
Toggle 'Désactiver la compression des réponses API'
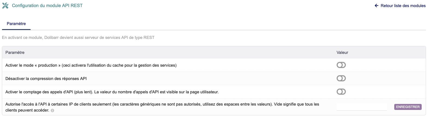point(341,78)
